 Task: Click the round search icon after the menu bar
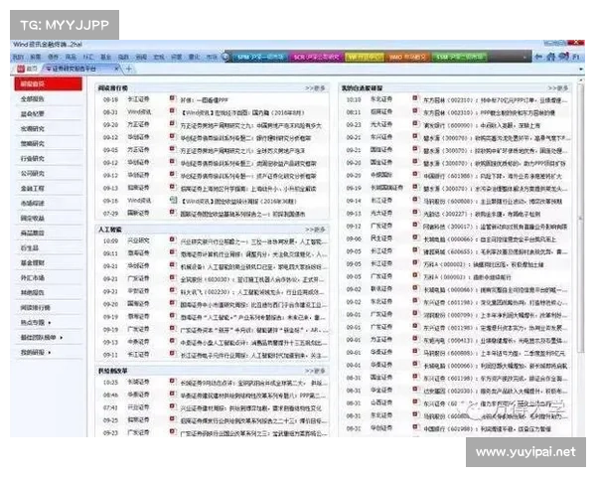click(225, 57)
